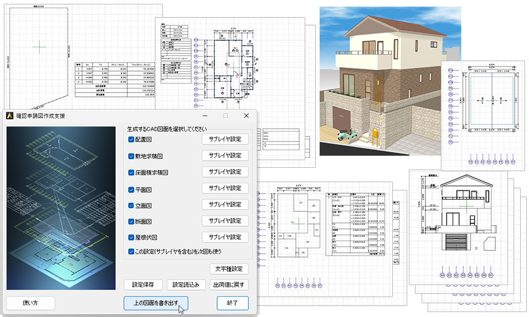Image resolution: width=529 pixels, height=317 pixels.
Task: Open サブレイヤ設定 next to 断面図
Action: click(x=225, y=221)
